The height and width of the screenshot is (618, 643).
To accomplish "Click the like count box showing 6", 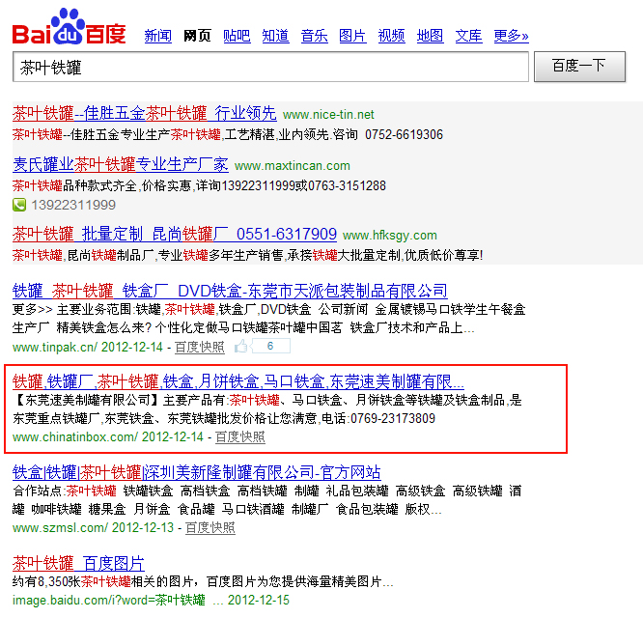I will pos(271,346).
